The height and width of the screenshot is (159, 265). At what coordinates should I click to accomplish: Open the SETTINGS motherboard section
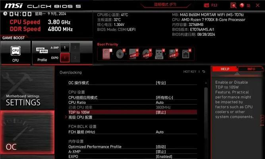point(27,88)
